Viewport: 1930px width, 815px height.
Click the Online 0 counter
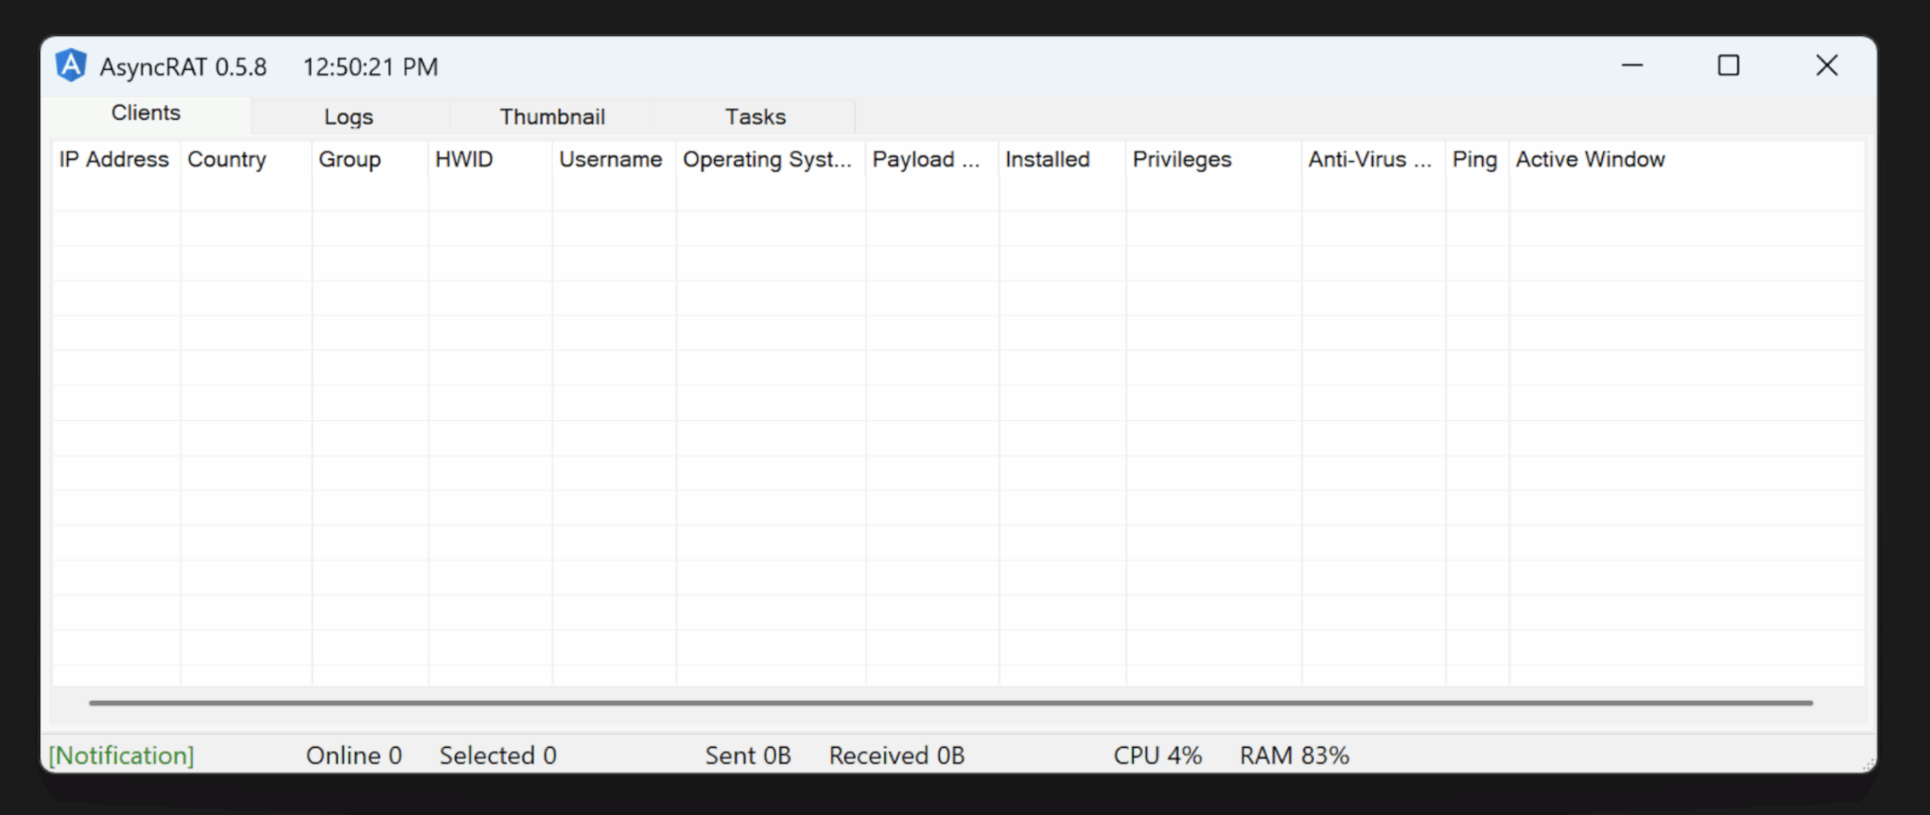[354, 755]
